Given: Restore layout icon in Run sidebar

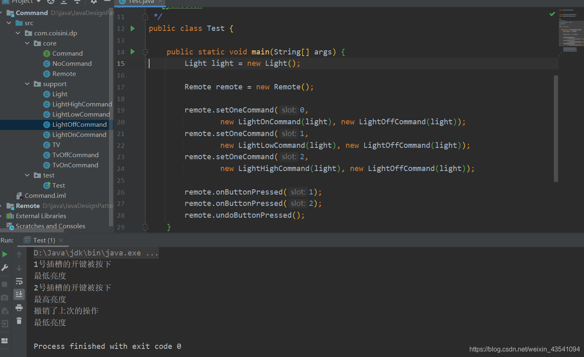Looking at the screenshot, I should (5, 341).
